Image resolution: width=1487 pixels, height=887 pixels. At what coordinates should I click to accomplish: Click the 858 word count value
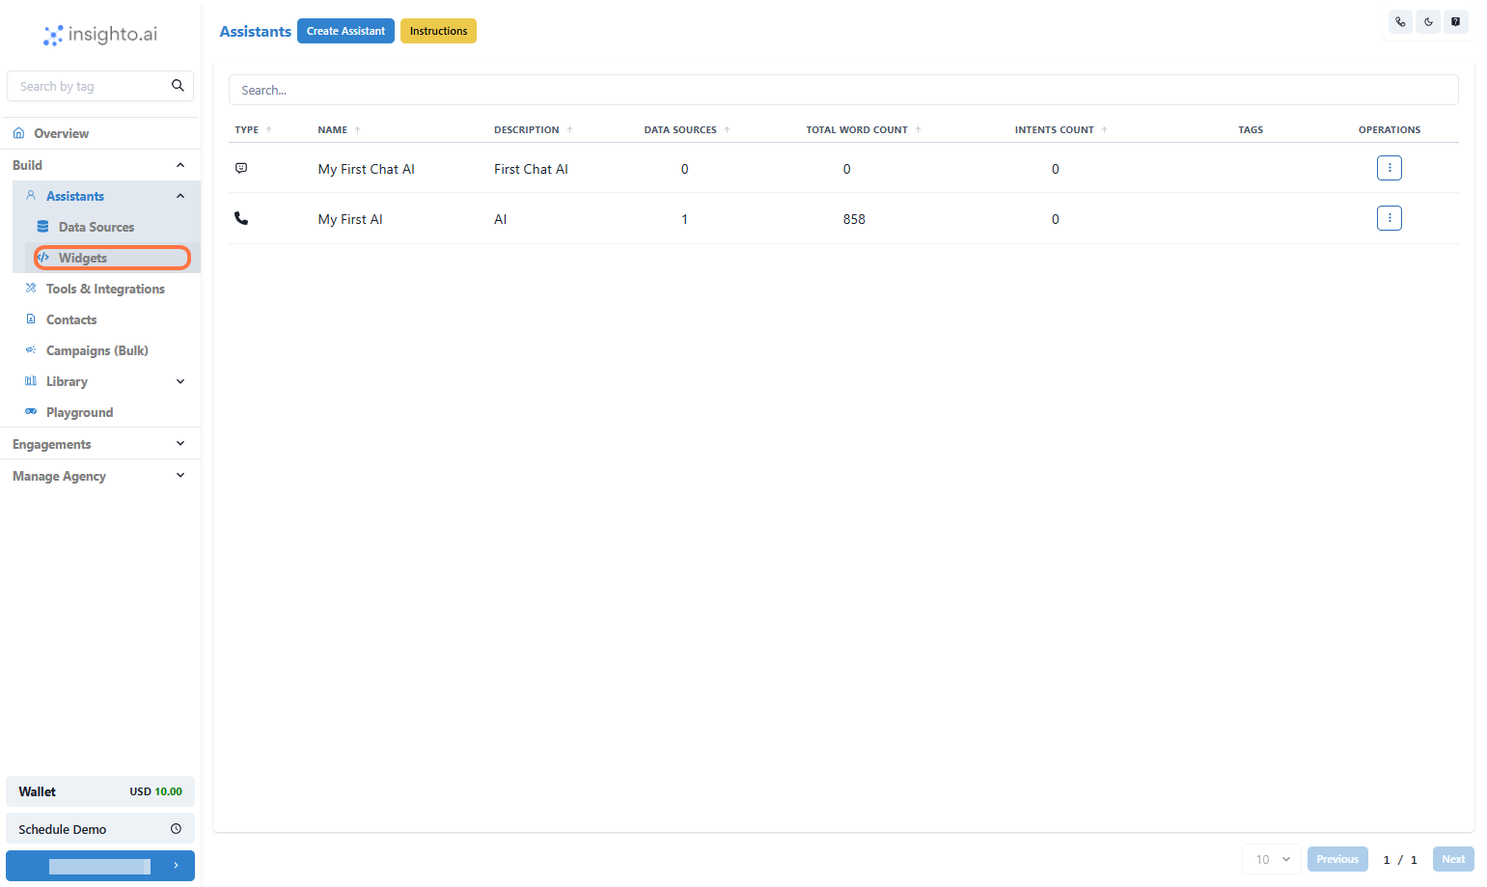point(854,219)
